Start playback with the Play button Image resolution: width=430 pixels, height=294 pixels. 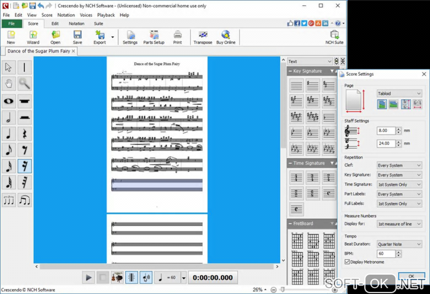click(x=89, y=278)
